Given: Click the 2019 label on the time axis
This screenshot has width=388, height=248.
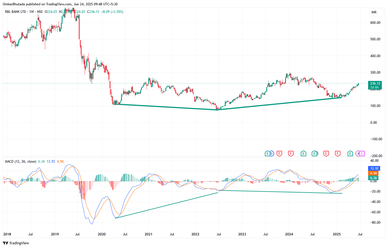Looking at the screenshot, I should click(55, 234).
